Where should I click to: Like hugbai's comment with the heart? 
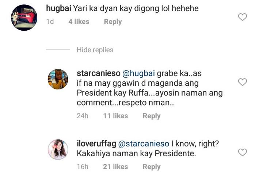[242, 17]
